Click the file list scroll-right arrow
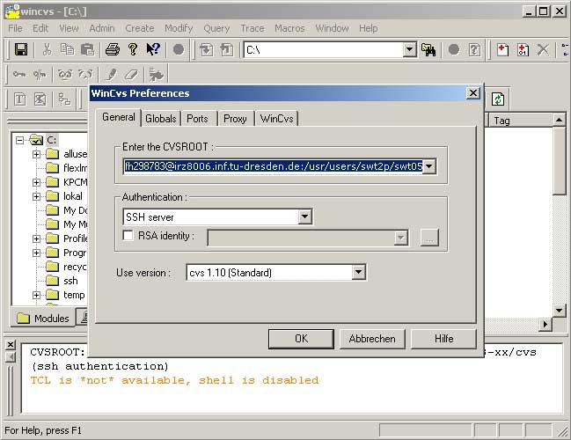The image size is (571, 440). [545, 324]
